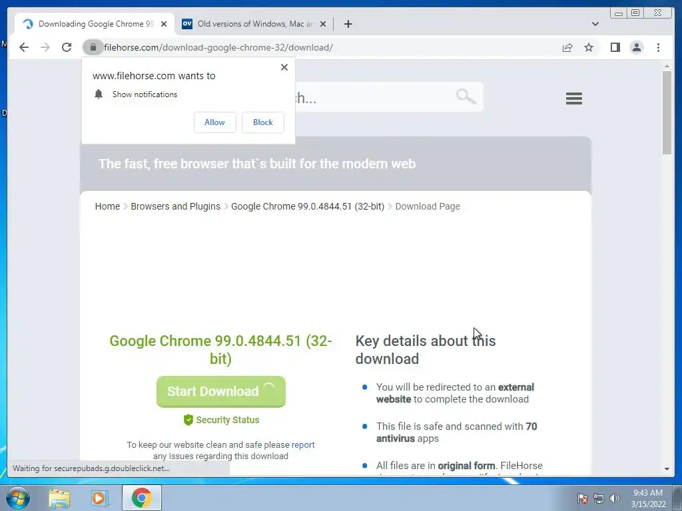Image resolution: width=682 pixels, height=511 pixels.
Task: Dismiss the notification permission popup
Action: click(x=284, y=67)
